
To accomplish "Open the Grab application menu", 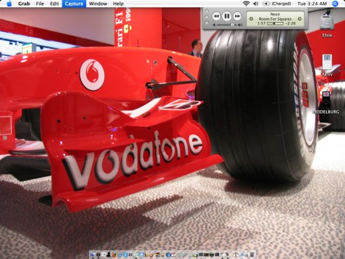I will [x=24, y=3].
